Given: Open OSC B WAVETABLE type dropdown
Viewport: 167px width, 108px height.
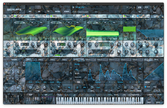Looking at the screenshot, I should (82, 16).
